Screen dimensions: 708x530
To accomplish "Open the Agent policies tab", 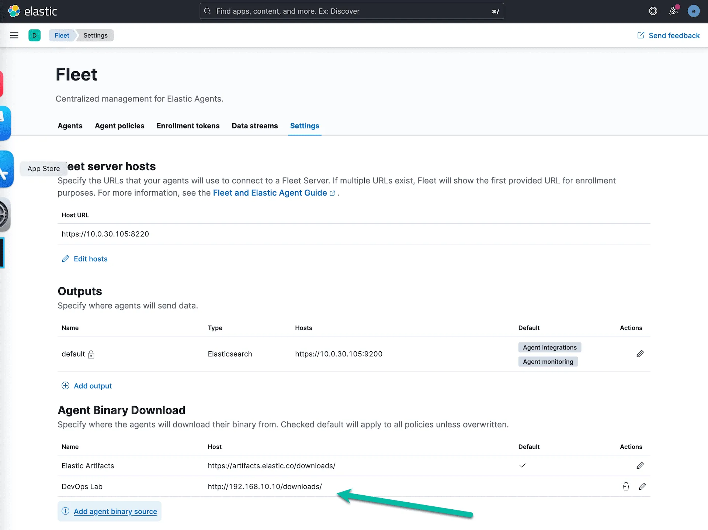I will [x=119, y=126].
